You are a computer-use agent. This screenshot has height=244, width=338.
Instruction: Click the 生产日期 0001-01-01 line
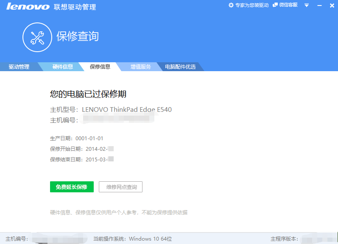(76, 138)
